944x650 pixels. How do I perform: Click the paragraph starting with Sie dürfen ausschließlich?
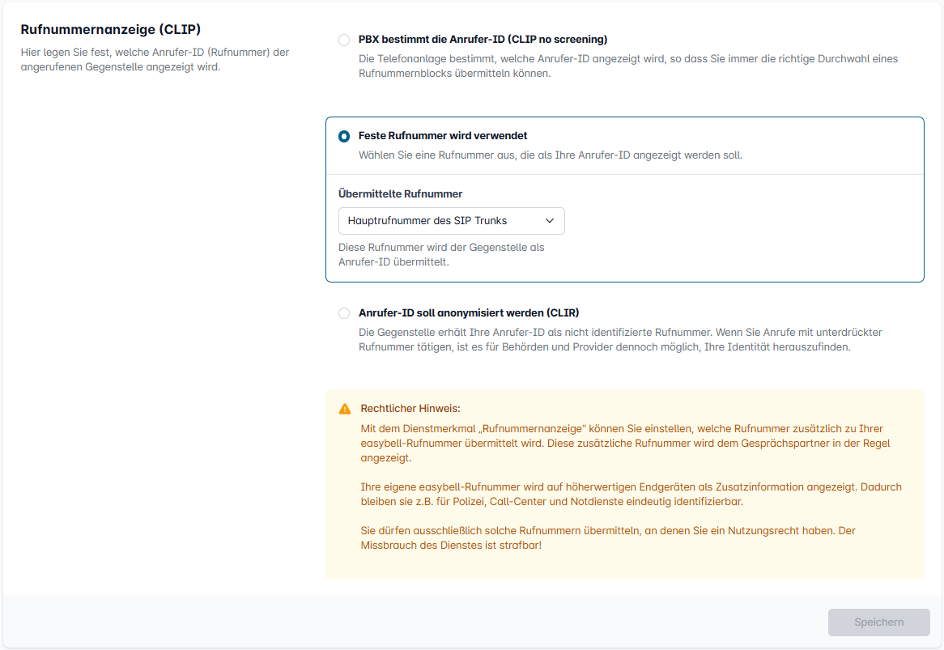(596, 537)
